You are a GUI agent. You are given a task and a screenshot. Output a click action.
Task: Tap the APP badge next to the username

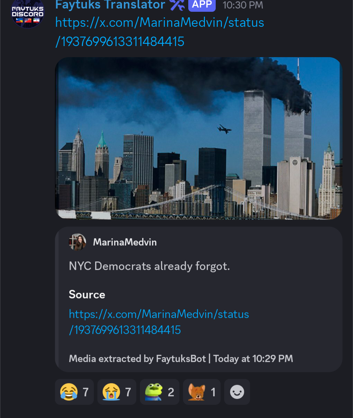202,5
